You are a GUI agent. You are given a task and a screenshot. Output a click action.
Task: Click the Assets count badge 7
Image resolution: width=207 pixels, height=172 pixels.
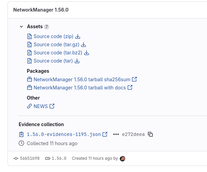point(46,27)
